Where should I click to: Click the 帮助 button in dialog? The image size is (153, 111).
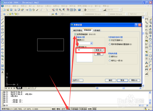click(x=134, y=80)
